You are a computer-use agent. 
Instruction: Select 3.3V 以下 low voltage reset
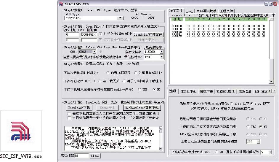click(251, 104)
